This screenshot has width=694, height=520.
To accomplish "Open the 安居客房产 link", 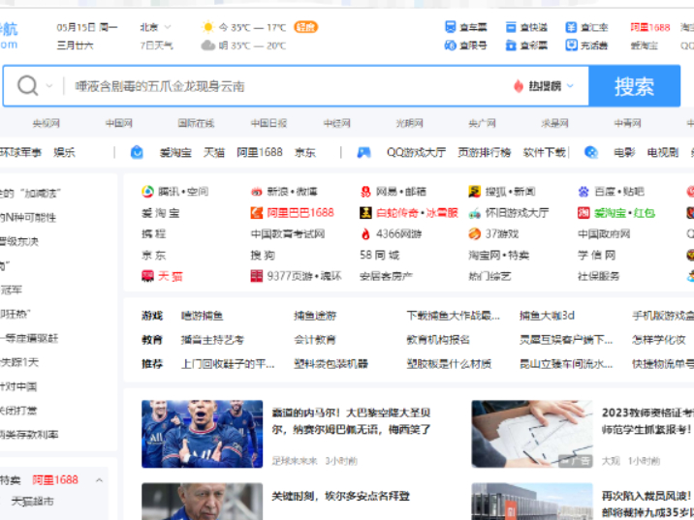I will tap(386, 276).
